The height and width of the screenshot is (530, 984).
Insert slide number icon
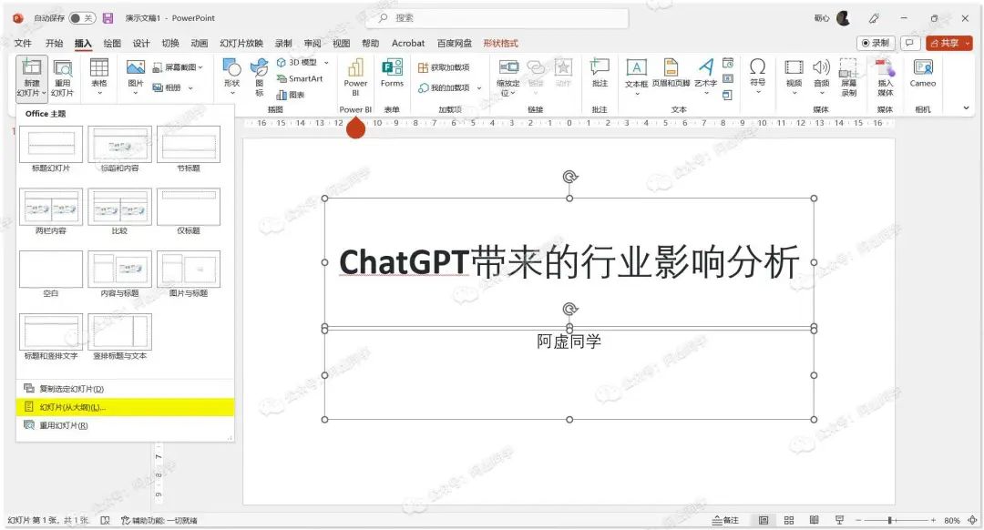point(728,78)
